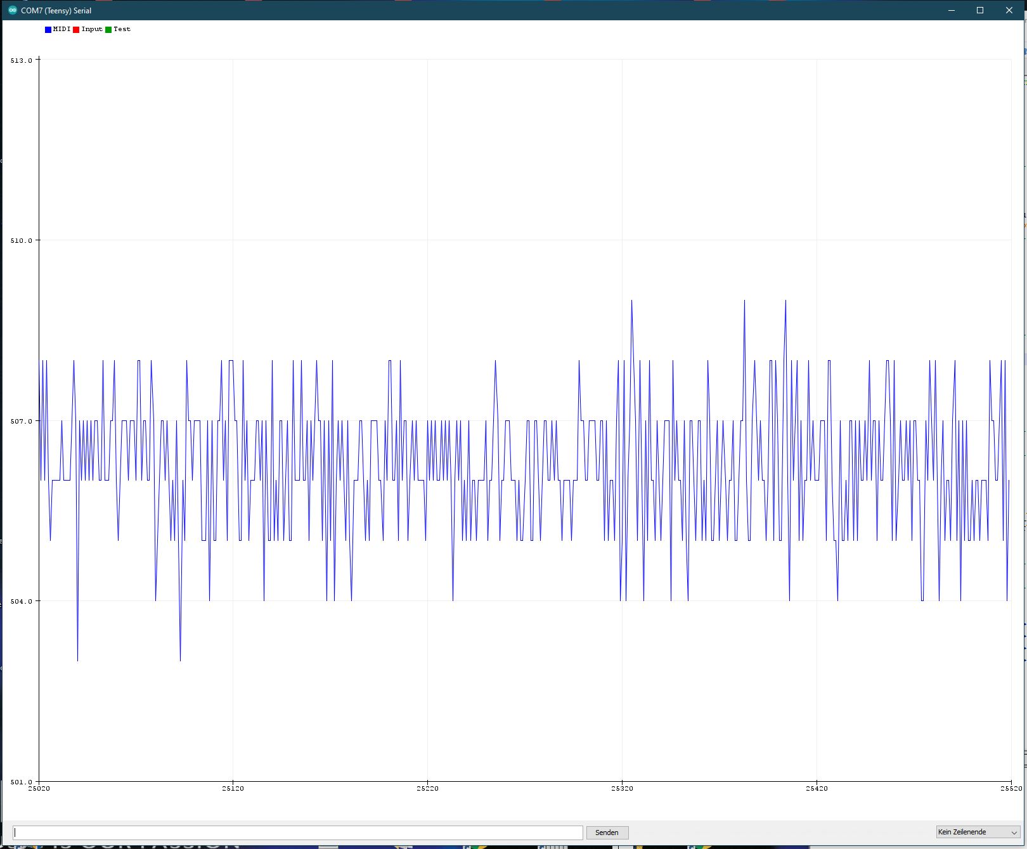
Task: Open the Kein Zeilenende dropdown
Action: tap(978, 832)
